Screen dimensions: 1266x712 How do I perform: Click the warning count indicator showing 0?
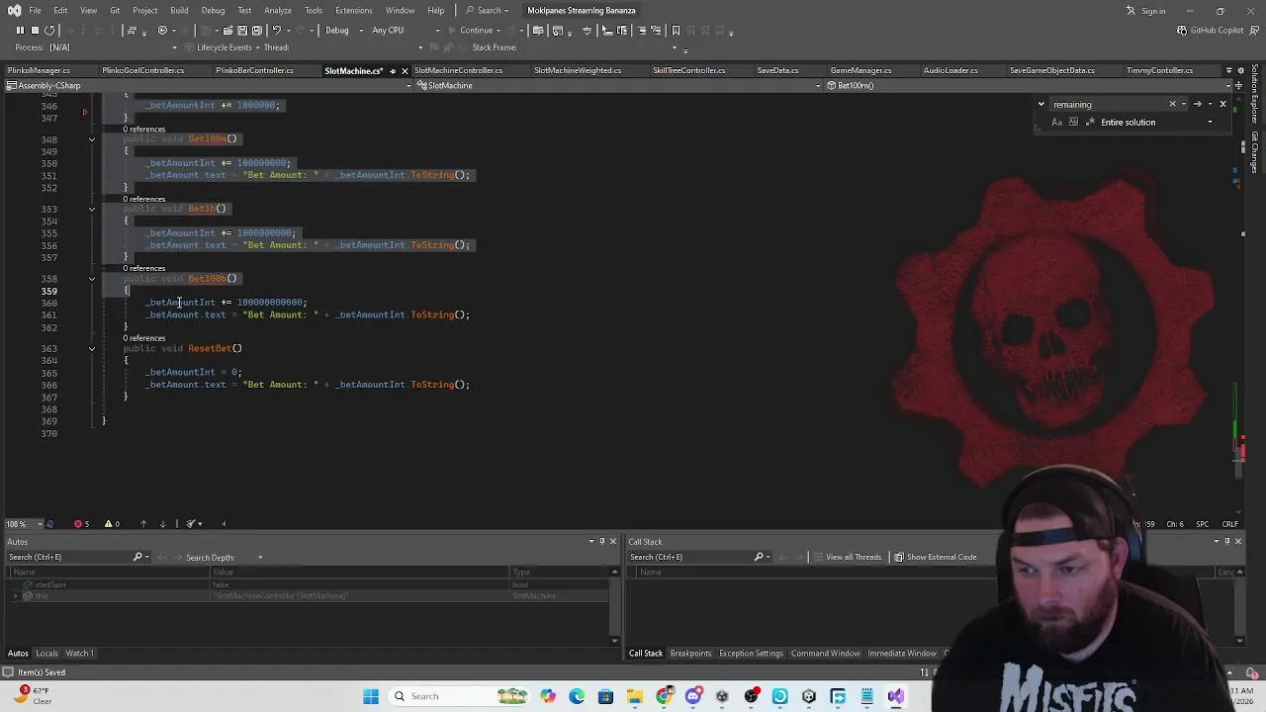coord(112,524)
